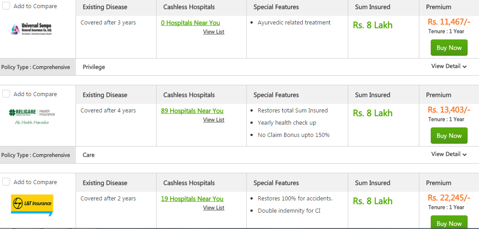View hospital list for L&T Insurance
Image resolution: width=479 pixels, height=229 pixels.
[214, 207]
